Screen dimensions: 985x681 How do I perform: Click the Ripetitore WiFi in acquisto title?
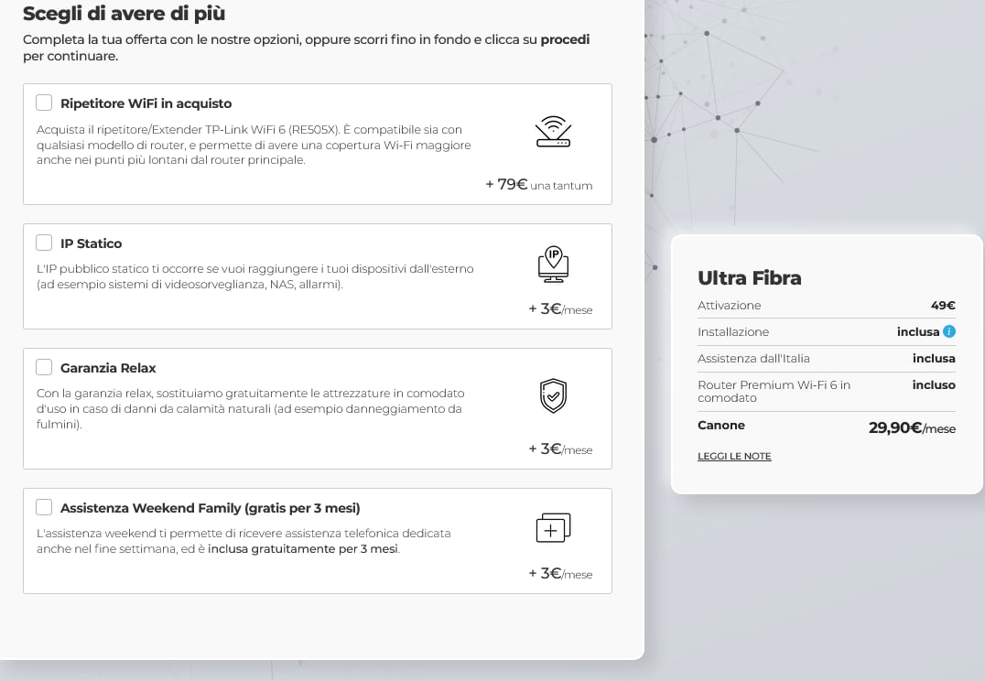coord(146,103)
